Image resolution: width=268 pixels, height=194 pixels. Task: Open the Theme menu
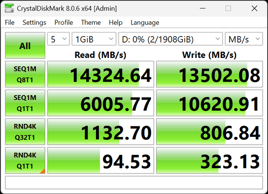pos(91,23)
